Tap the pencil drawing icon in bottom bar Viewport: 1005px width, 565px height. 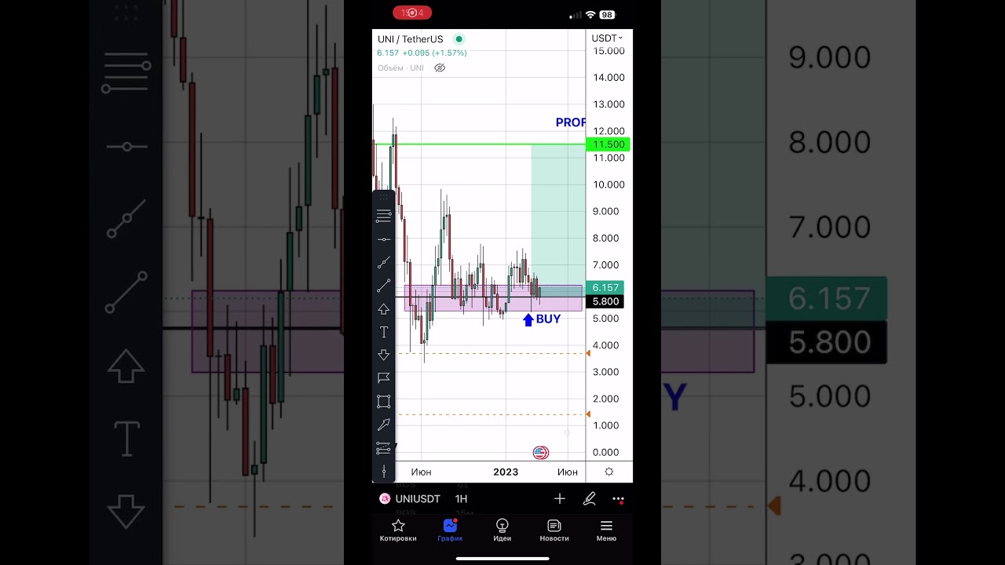coord(589,498)
